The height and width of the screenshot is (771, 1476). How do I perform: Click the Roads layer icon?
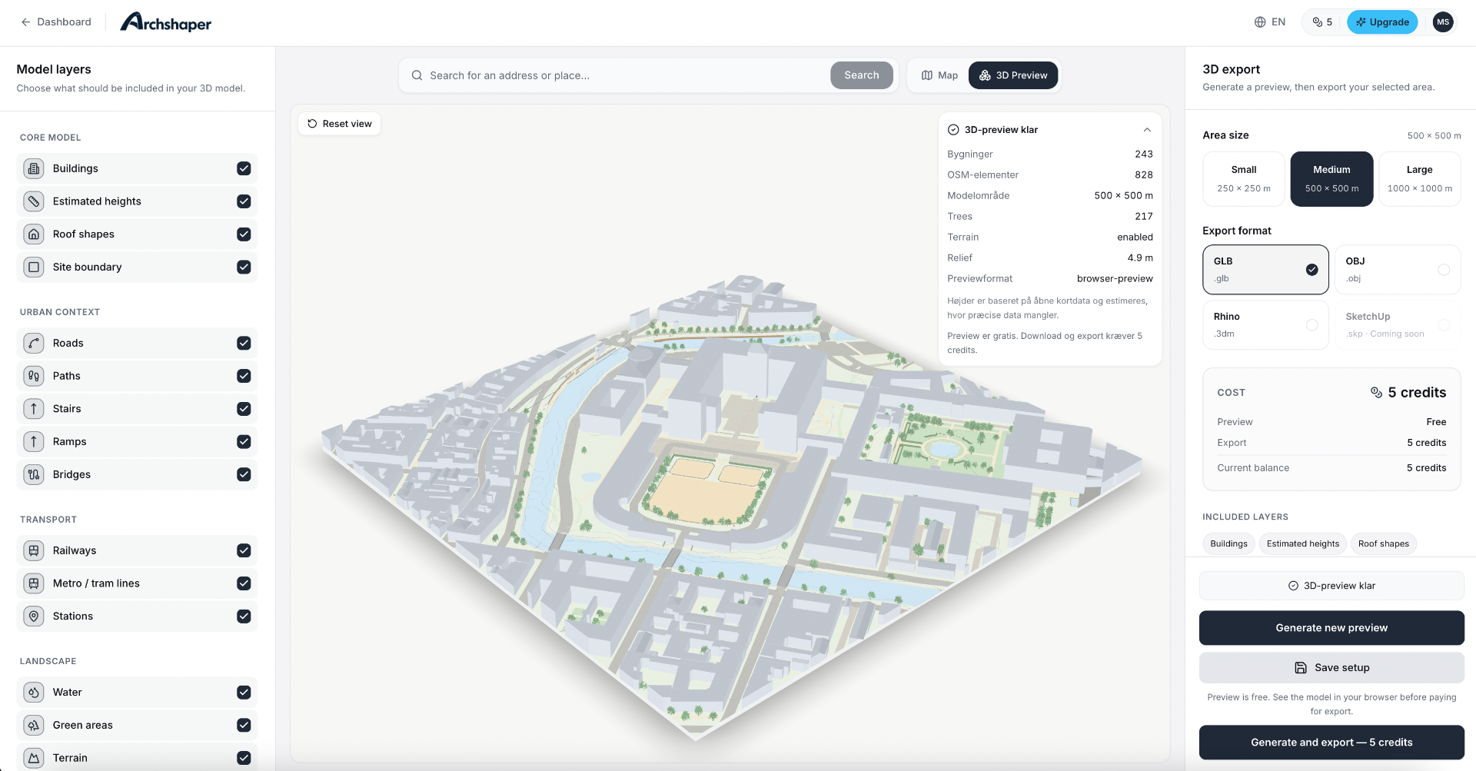[x=34, y=343]
